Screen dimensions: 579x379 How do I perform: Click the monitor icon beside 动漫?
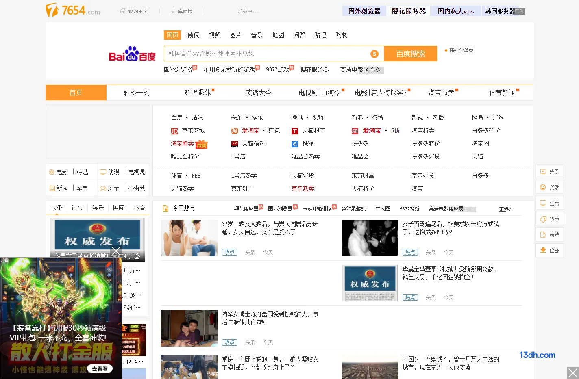(103, 172)
